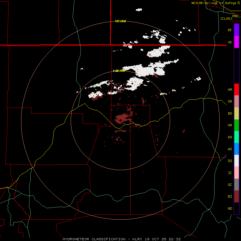Viewport: 241px width, 241px height.
Task: Click the magenta UK legend color swatch
Action: 236,42
